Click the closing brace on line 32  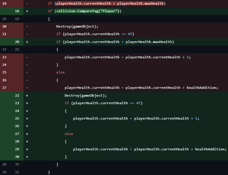click(x=49, y=172)
